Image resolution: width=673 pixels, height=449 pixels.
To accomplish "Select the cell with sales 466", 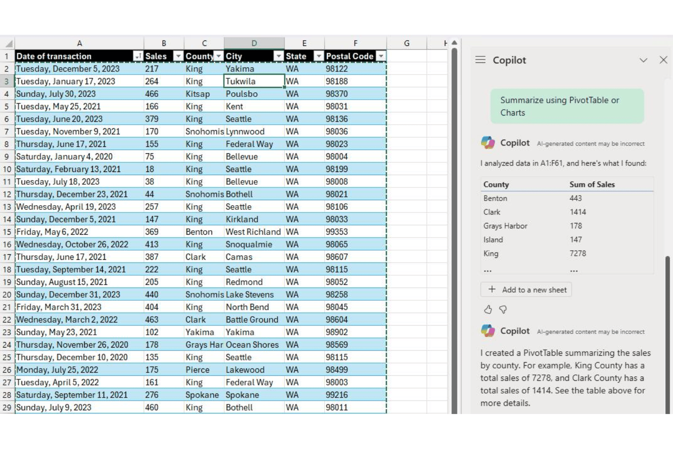I will (x=164, y=94).
